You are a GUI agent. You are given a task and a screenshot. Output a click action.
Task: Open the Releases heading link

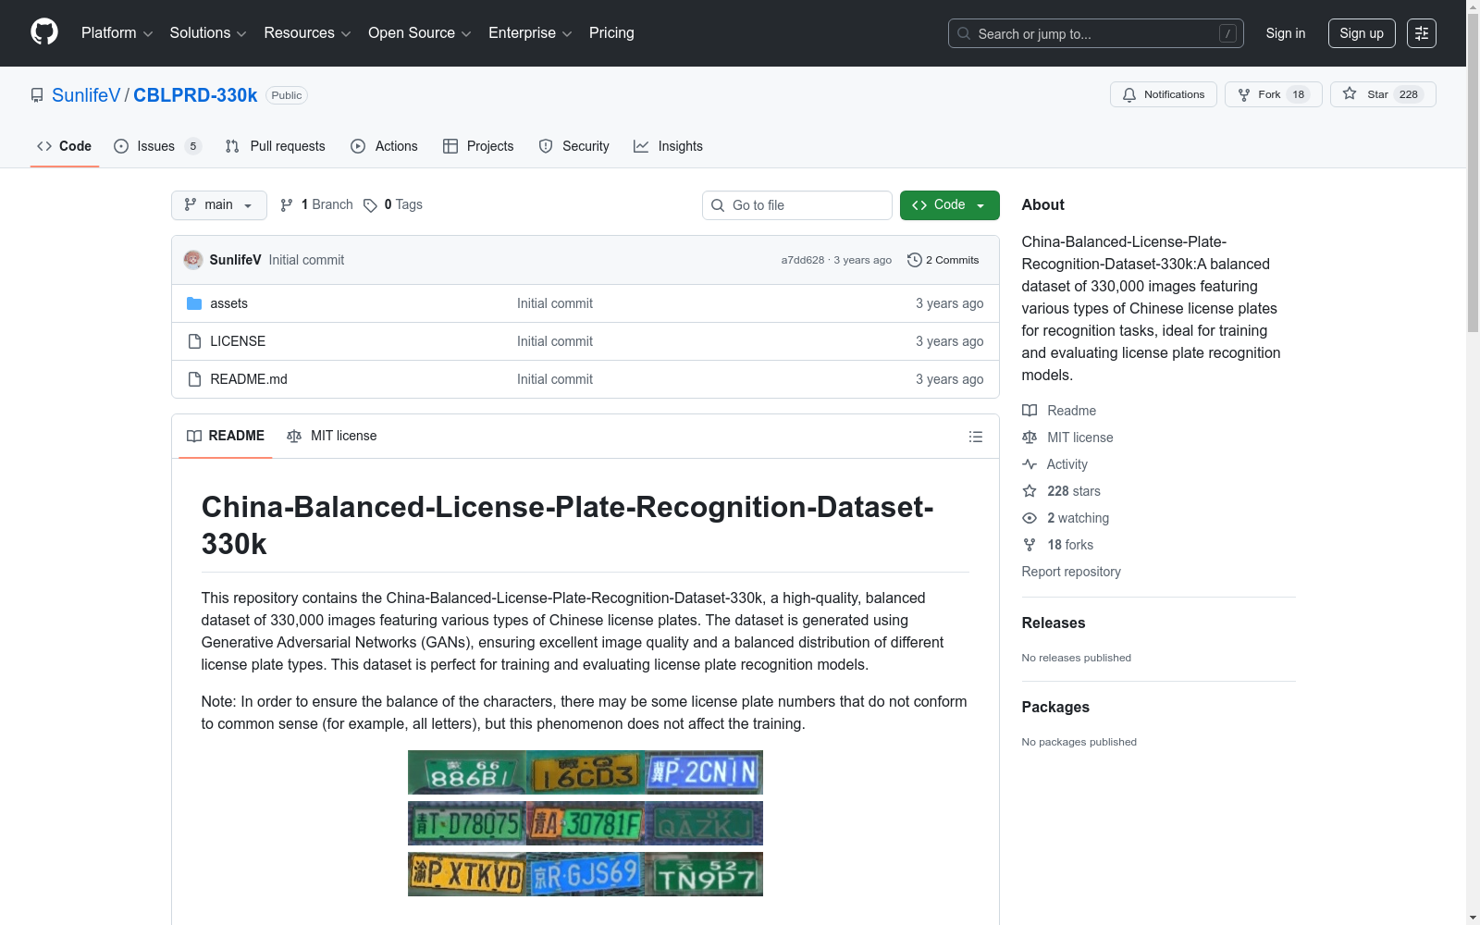[x=1054, y=623]
